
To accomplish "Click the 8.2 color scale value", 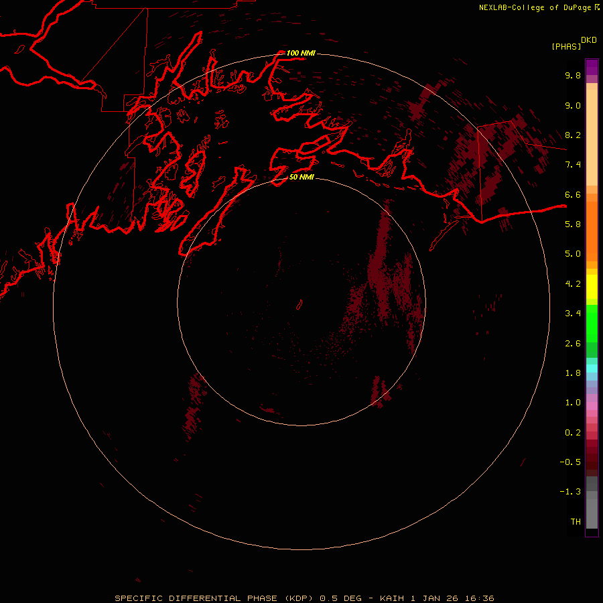I will point(573,135).
